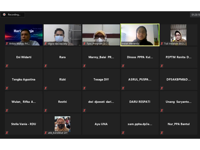The height and width of the screenshot is (150, 200).
Task: Select the Tesaga DIY participant tile
Action: [101, 79]
